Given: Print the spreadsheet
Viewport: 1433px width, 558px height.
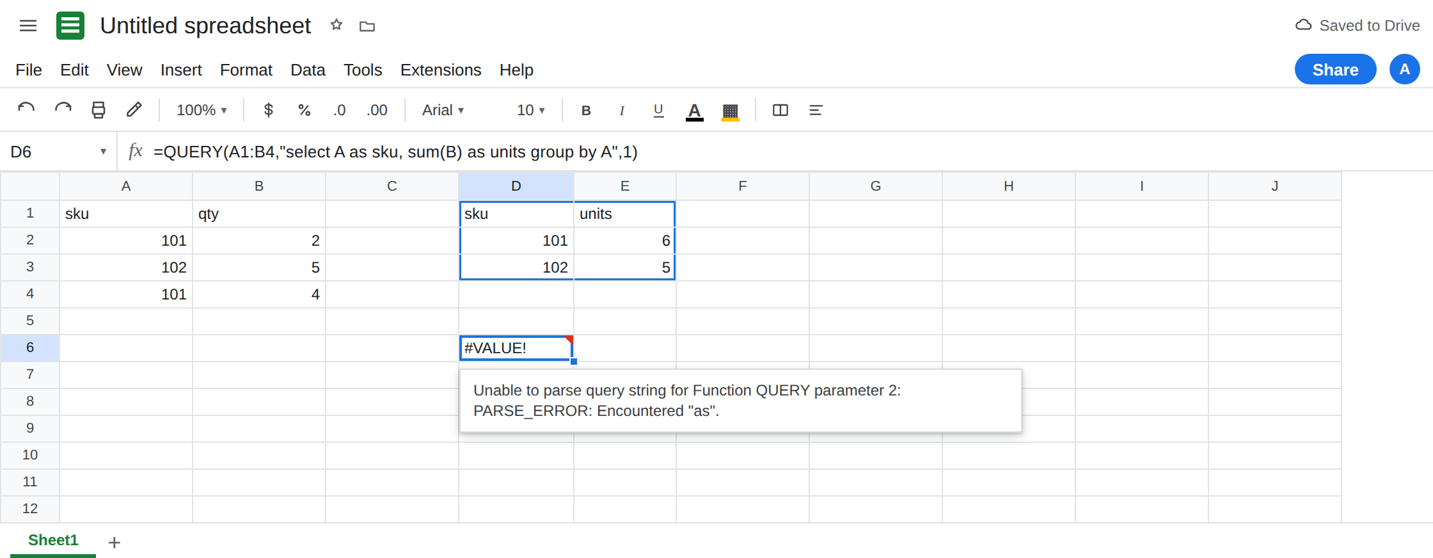Looking at the screenshot, I should (98, 110).
